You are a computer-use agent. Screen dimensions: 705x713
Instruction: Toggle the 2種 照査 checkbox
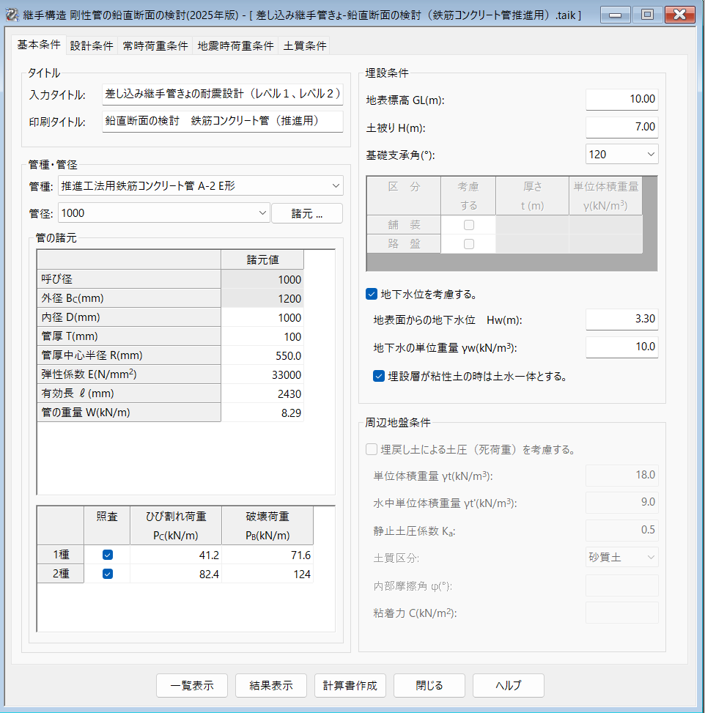coord(108,574)
